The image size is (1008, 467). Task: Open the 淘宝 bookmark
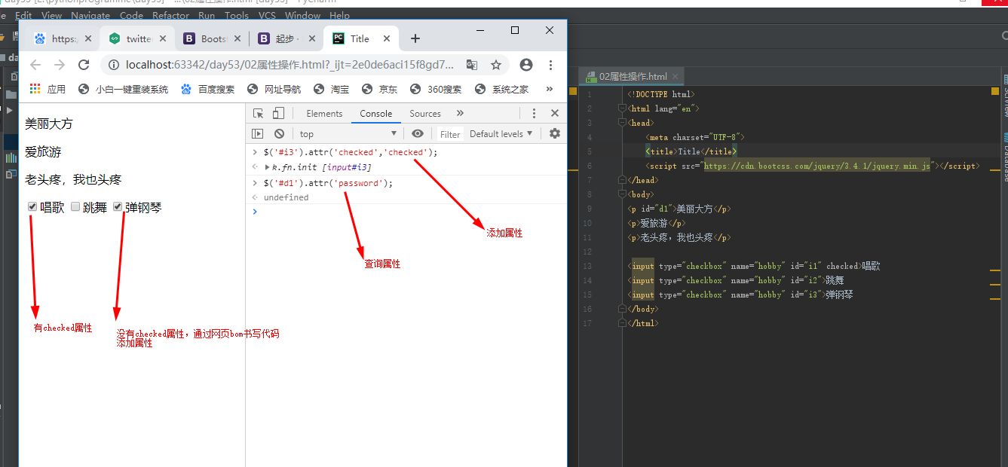pyautogui.click(x=332, y=89)
